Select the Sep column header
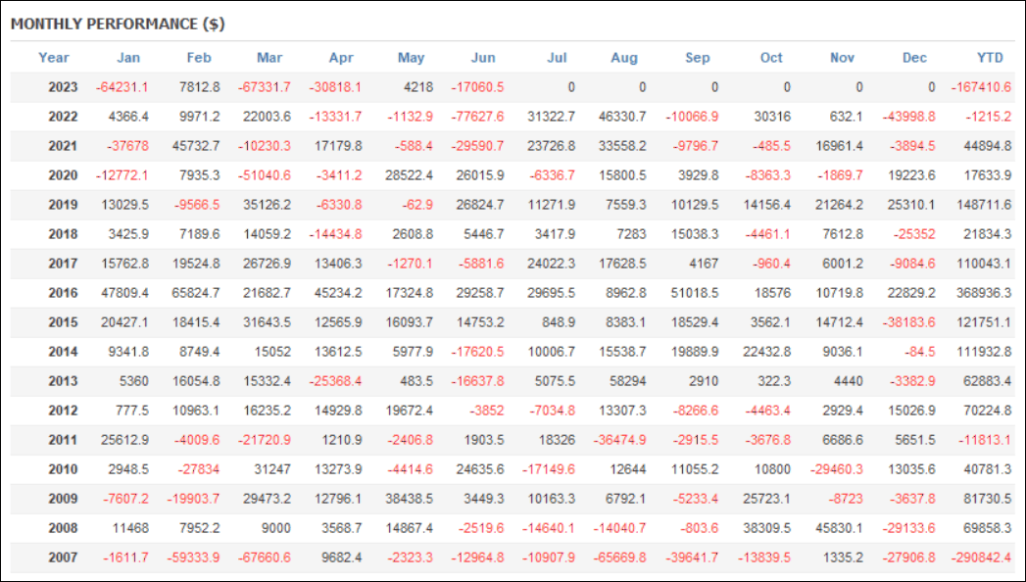The image size is (1026, 582). 697,58
